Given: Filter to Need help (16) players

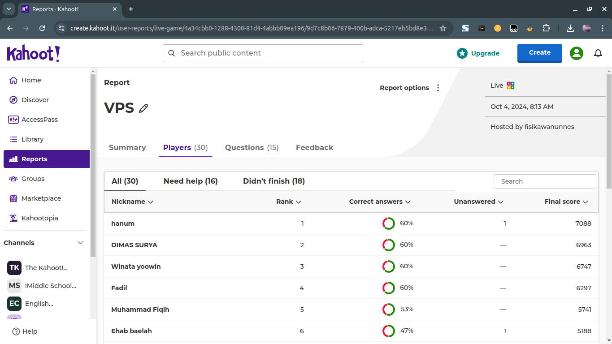Looking at the screenshot, I should 191,181.
